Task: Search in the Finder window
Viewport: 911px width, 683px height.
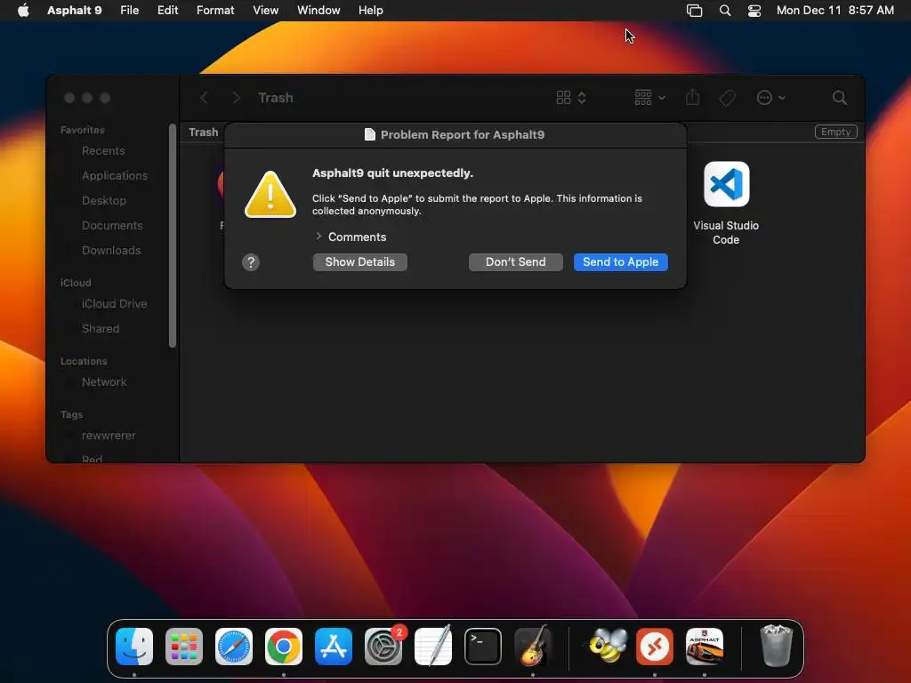Action: coord(839,98)
